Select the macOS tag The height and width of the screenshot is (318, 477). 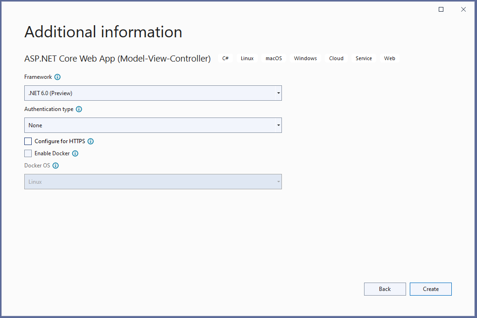pos(274,58)
